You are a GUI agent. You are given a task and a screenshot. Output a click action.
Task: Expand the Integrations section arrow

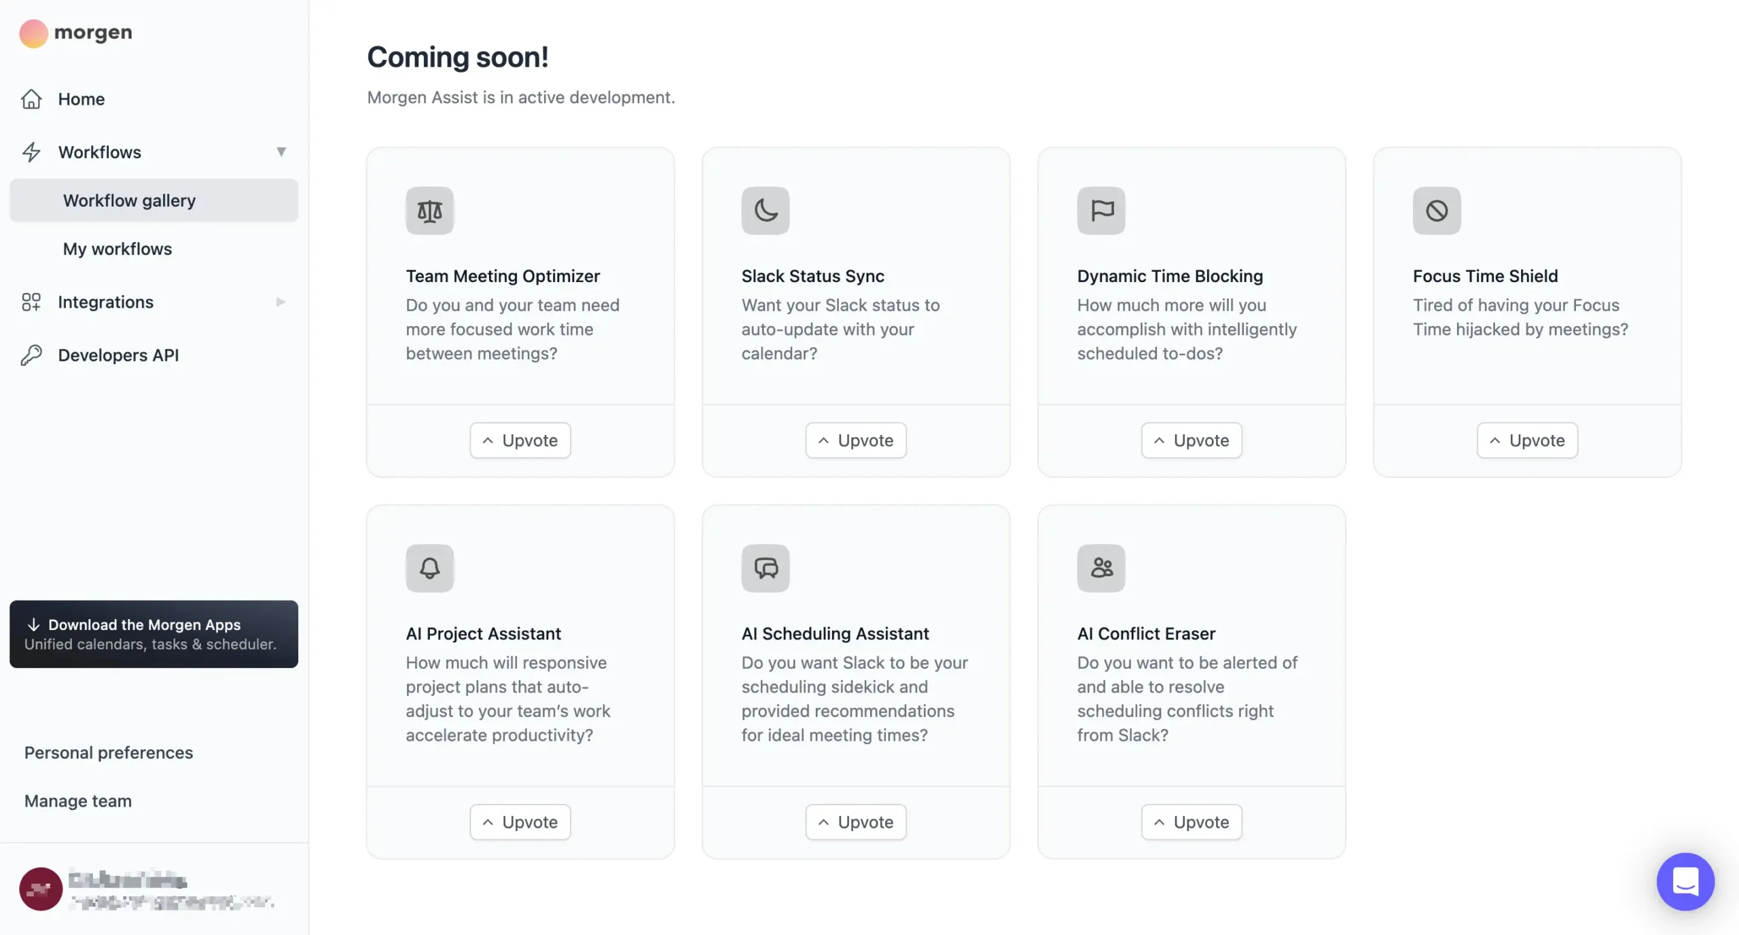point(281,302)
